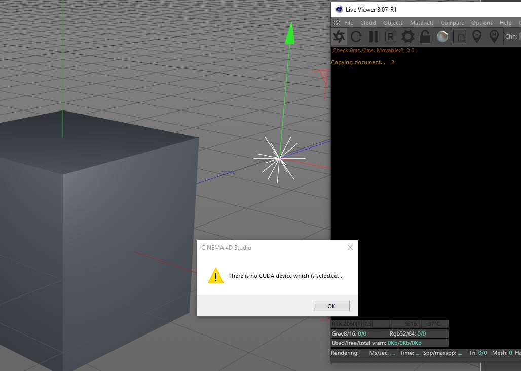The width and height of the screenshot is (521, 371).
Task: Click the Rendering: status label
Action: (x=345, y=353)
